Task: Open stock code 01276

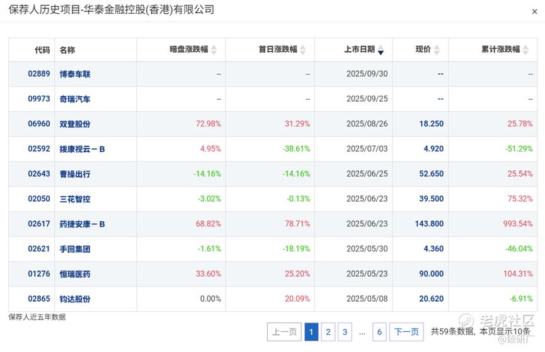Action: 39,273
